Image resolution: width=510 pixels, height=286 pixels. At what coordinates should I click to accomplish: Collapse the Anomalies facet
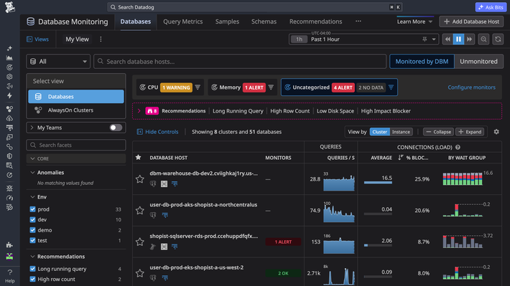32,173
